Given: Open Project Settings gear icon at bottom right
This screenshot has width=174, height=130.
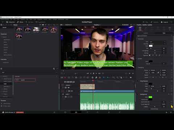Looking at the screenshot, I should pyautogui.click(x=171, y=112).
